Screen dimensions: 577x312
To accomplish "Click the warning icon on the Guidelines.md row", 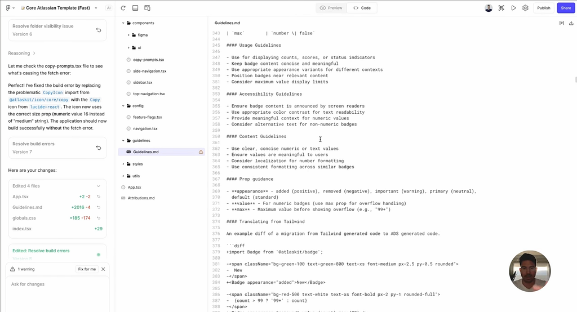I will pos(201,151).
